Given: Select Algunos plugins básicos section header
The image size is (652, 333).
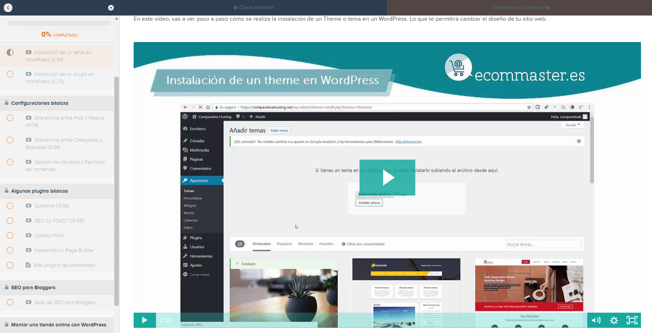Looking at the screenshot, I should [x=57, y=191].
